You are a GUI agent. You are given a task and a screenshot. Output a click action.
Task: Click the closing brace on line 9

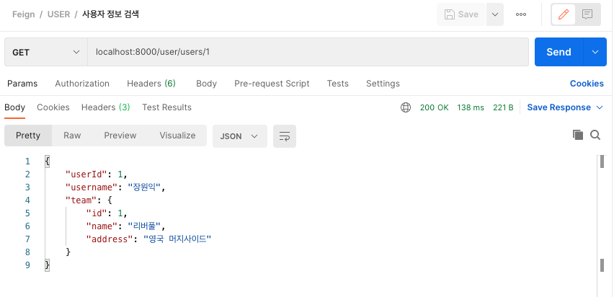[48, 265]
